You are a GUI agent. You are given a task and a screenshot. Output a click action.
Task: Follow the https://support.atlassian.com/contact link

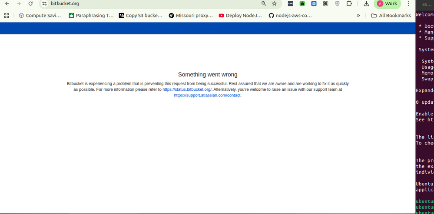207,95
